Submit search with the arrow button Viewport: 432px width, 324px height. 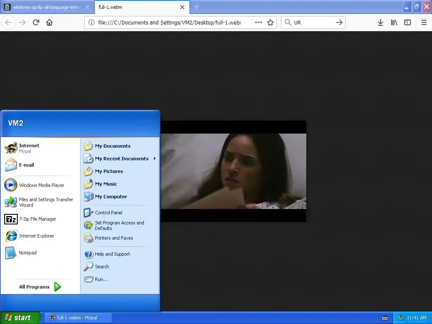[339, 23]
